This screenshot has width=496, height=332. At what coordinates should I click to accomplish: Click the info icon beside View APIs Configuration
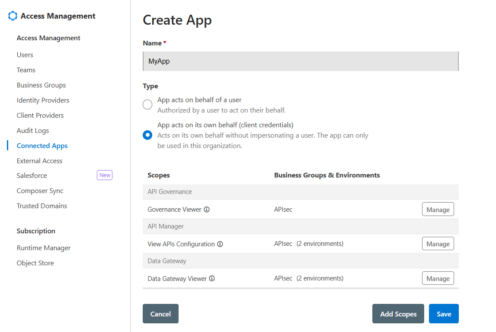pyautogui.click(x=221, y=244)
